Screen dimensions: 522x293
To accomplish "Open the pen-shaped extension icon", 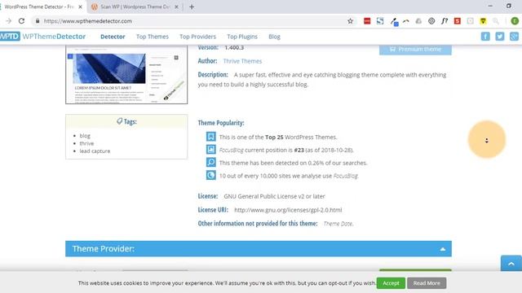I will pos(394,22).
